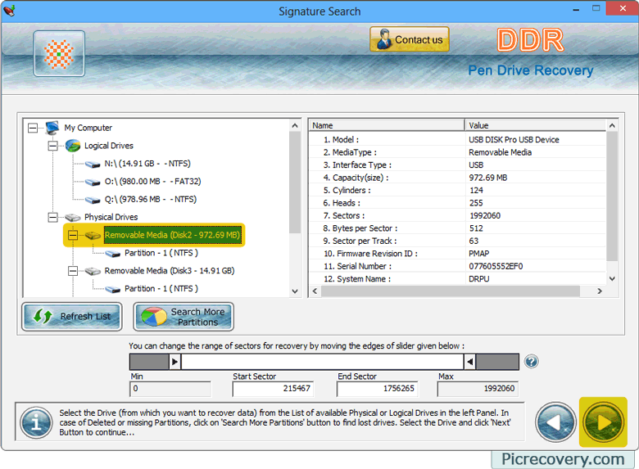The width and height of the screenshot is (639, 469).
Task: Click the Back arrow button
Action: (555, 422)
